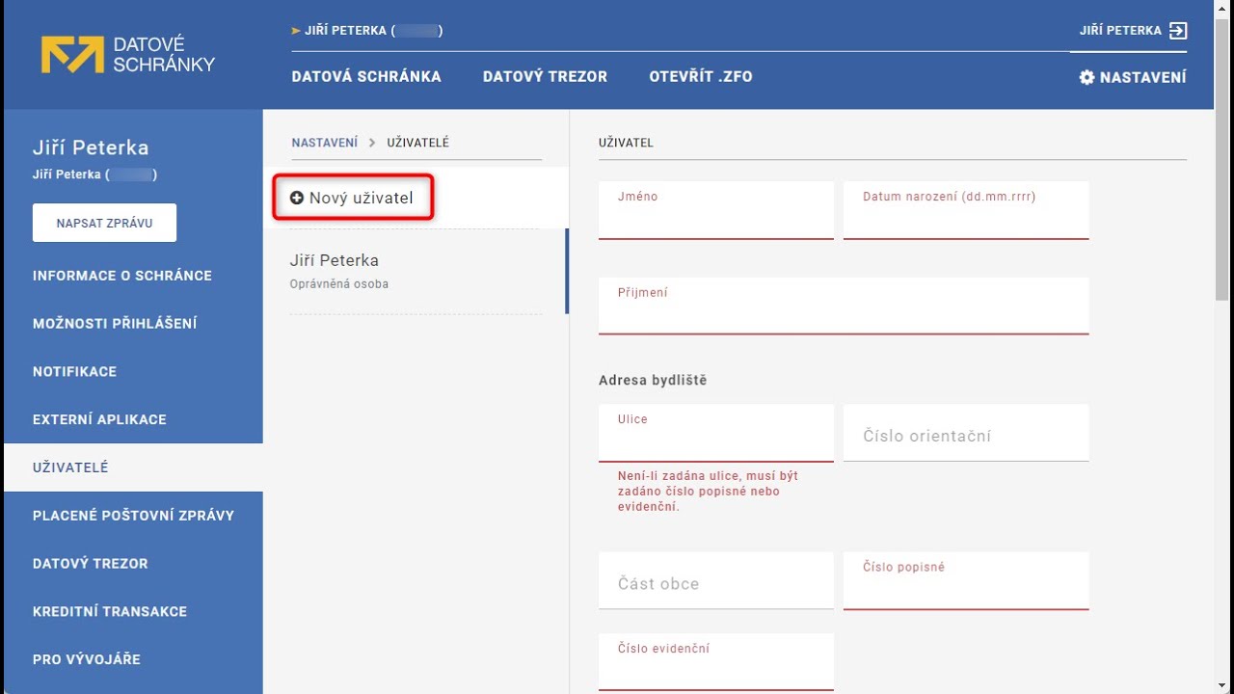Image resolution: width=1234 pixels, height=694 pixels.
Task: Click the Nový uživatel button
Action: pos(353,198)
